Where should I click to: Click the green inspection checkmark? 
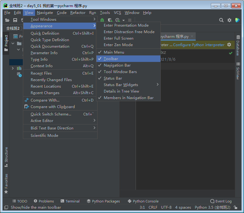tap(231, 53)
